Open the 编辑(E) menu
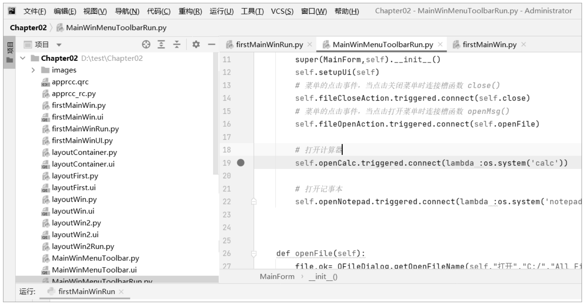585x305 pixels. click(x=65, y=11)
